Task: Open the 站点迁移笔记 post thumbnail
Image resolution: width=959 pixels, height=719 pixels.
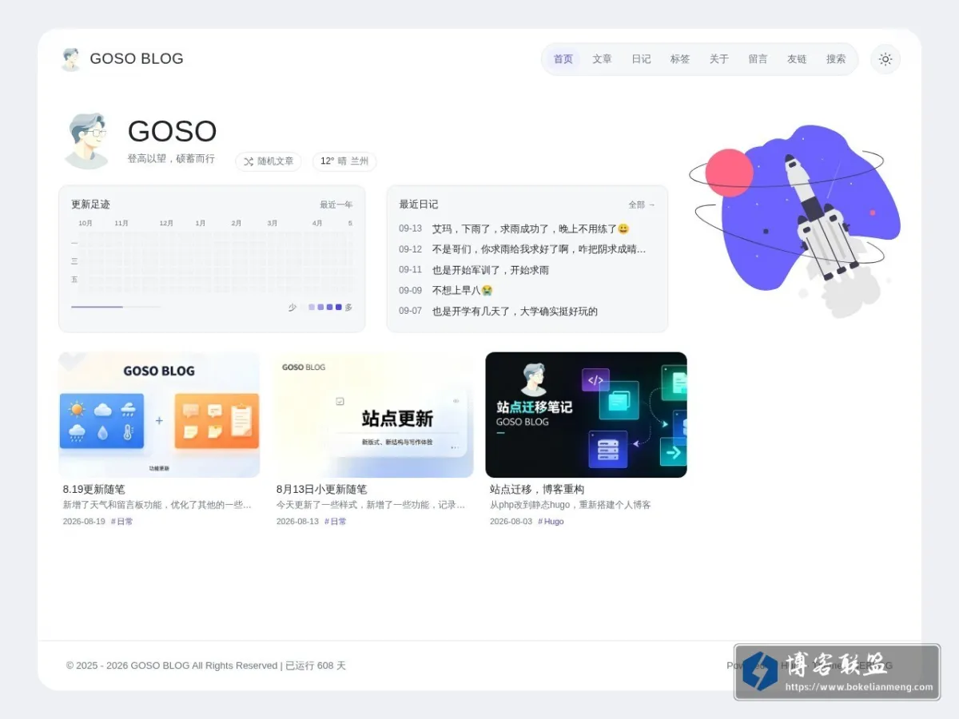Action: [586, 415]
